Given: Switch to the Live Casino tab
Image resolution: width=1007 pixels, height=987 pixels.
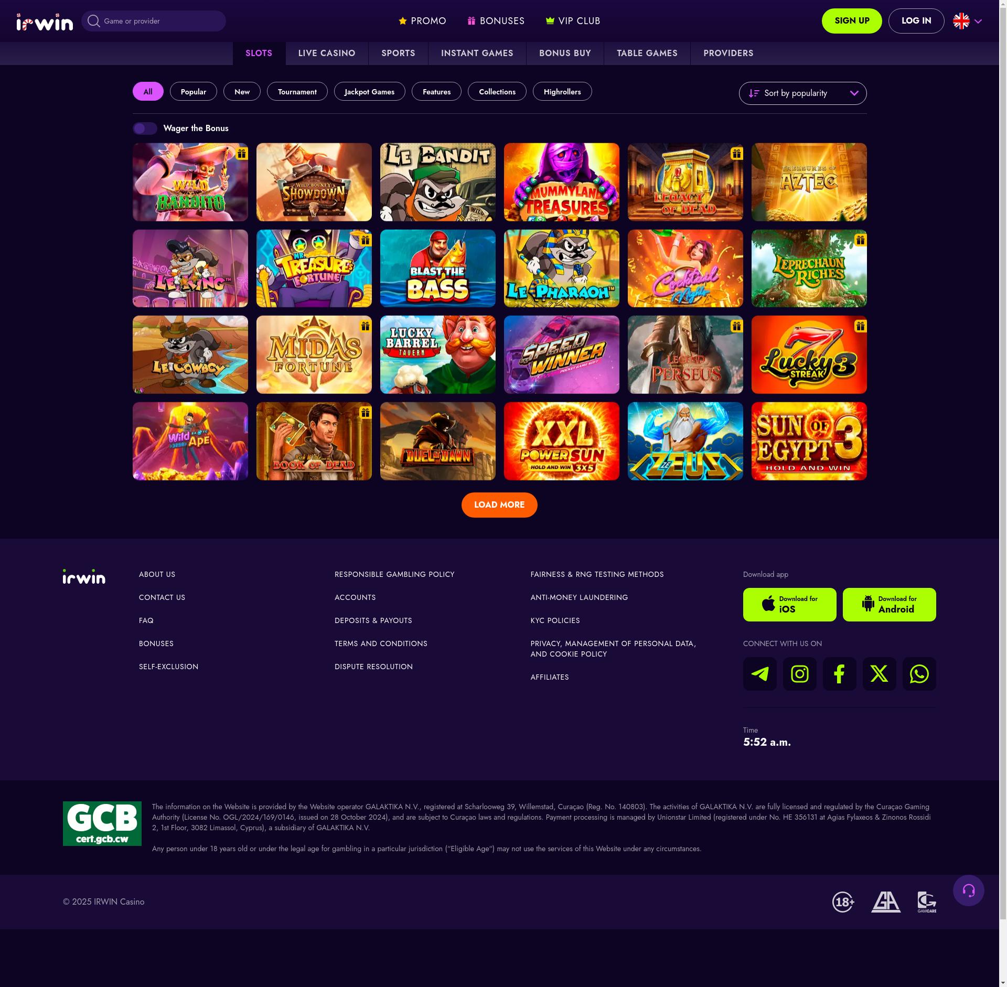Looking at the screenshot, I should click(x=327, y=53).
